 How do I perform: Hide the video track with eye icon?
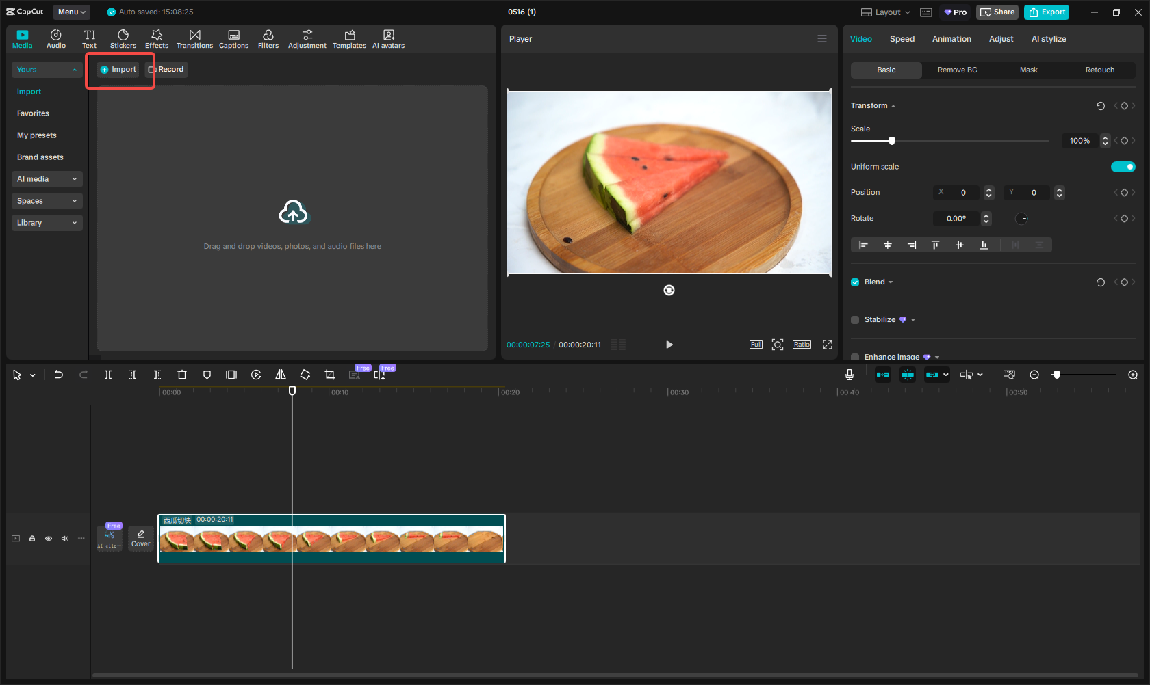[49, 539]
